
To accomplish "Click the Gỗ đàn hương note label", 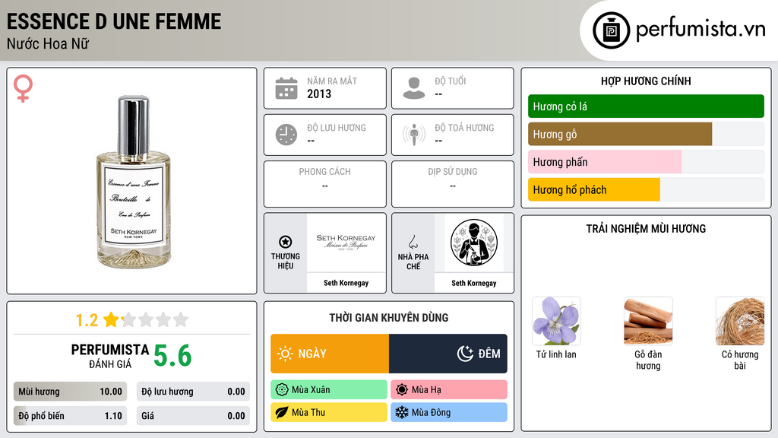I will coord(648,360).
